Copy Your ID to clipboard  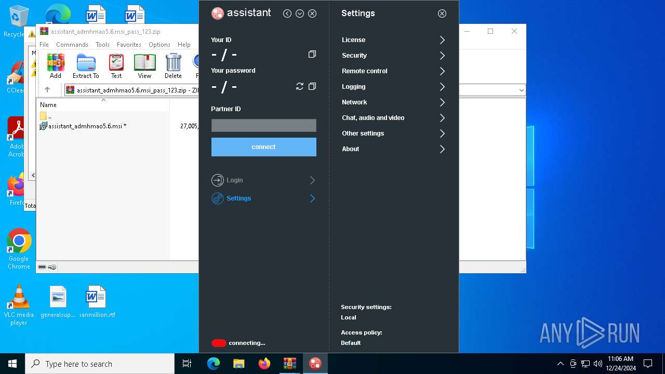[312, 54]
